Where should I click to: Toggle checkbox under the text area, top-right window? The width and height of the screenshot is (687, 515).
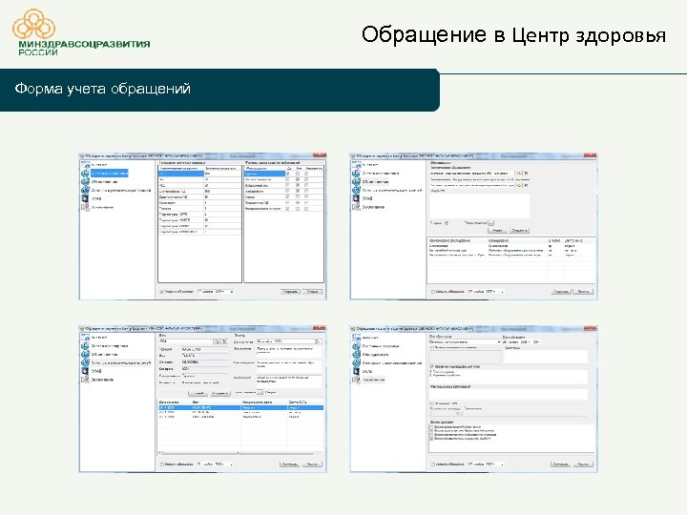447,223
